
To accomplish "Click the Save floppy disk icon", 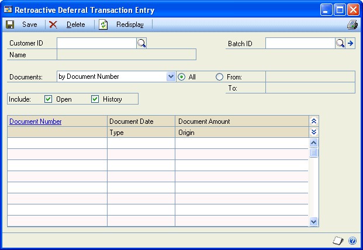I will [x=10, y=25].
